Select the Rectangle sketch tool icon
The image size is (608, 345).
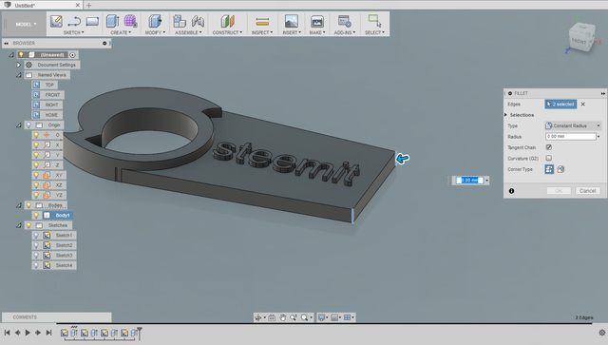tap(92, 21)
